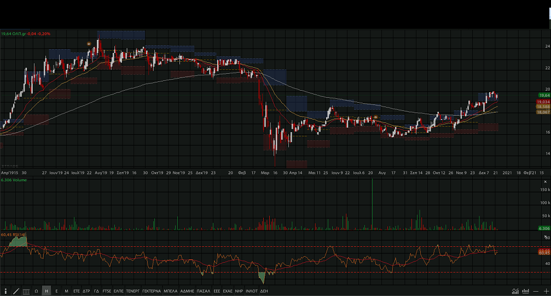551x296 pixels.
Task: Load the FTSE symbol chart
Action: (x=107, y=291)
